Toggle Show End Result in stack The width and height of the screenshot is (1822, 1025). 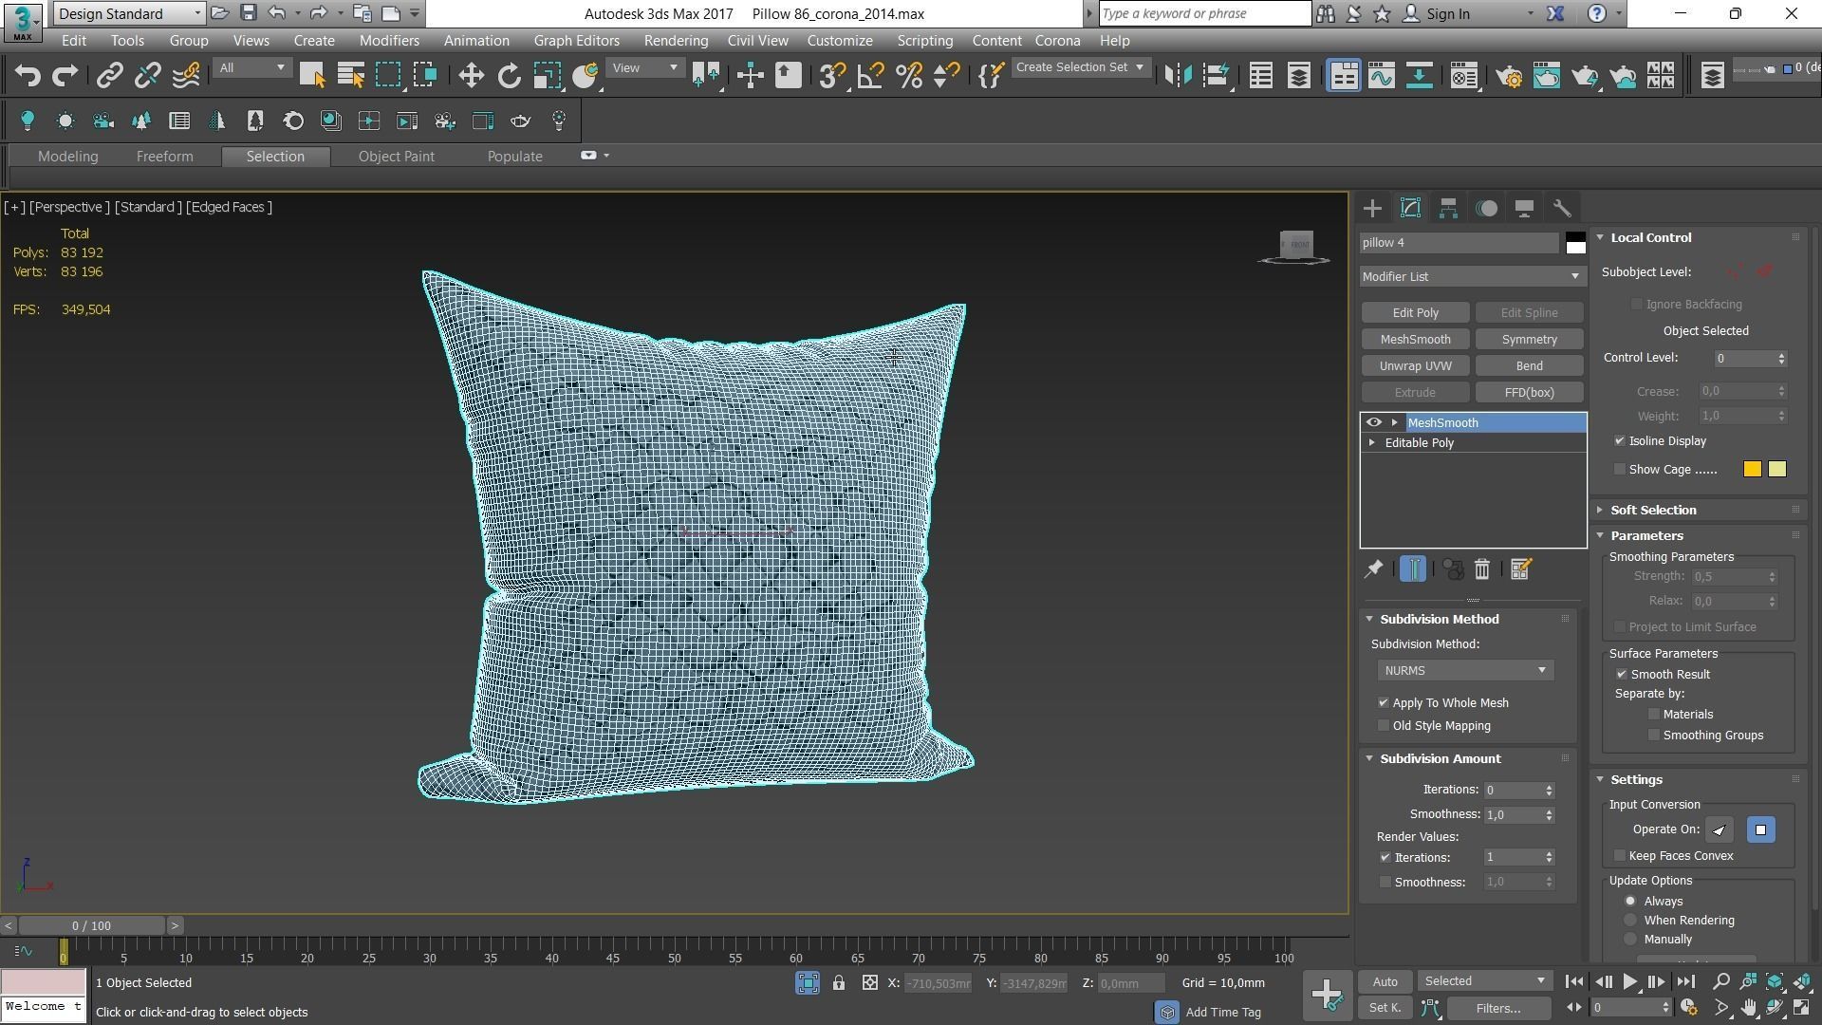point(1413,569)
